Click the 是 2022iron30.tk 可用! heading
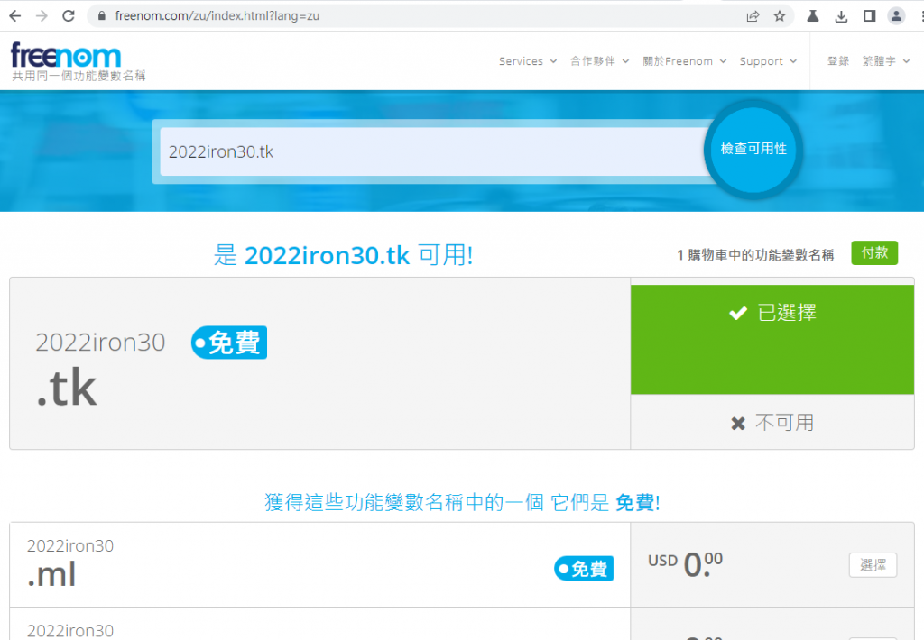 [344, 255]
